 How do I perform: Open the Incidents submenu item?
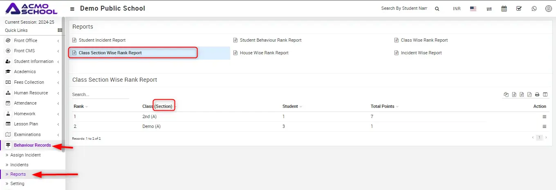pyautogui.click(x=19, y=165)
